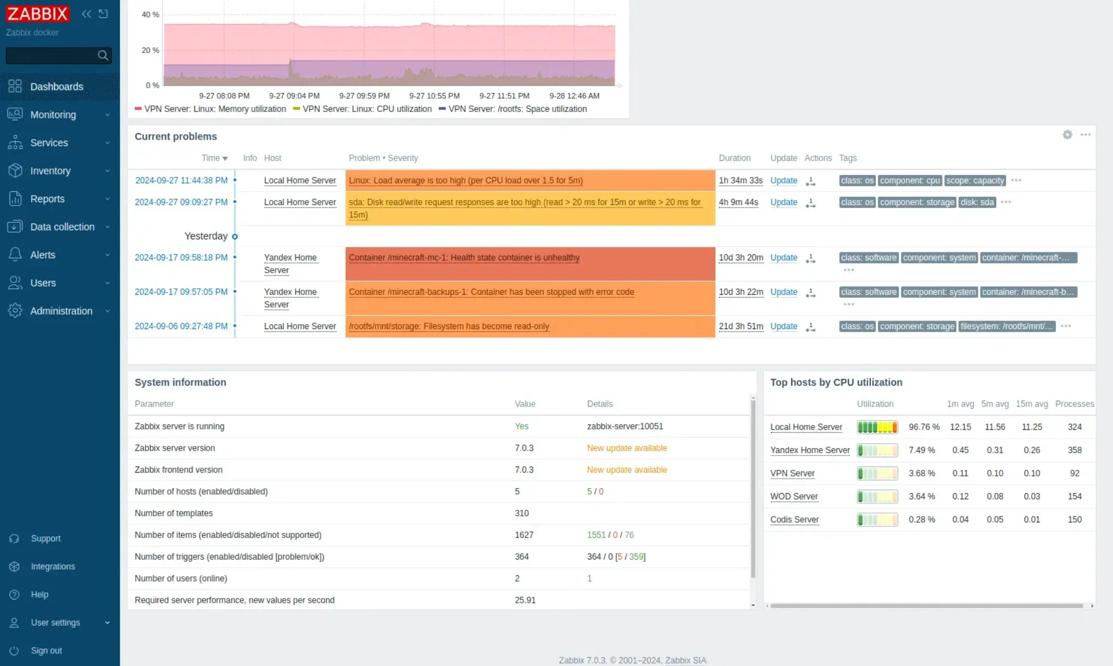Show more tags for the Load average problem
Screen dimensions: 1113x666
click(x=1016, y=181)
